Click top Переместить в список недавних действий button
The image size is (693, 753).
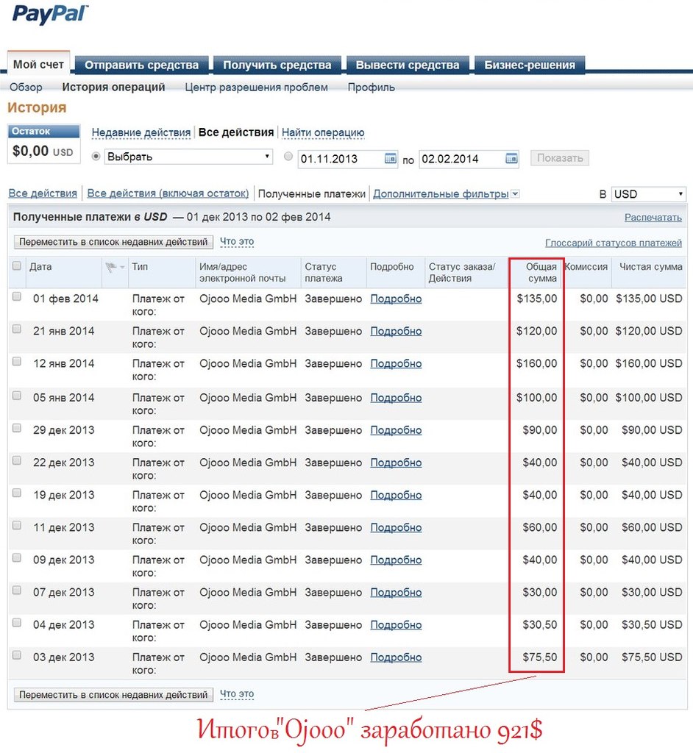tap(113, 242)
